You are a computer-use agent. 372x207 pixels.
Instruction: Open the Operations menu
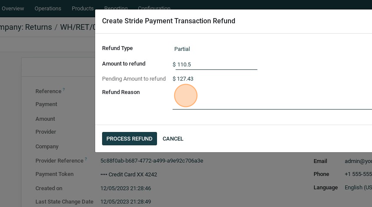pos(48,9)
